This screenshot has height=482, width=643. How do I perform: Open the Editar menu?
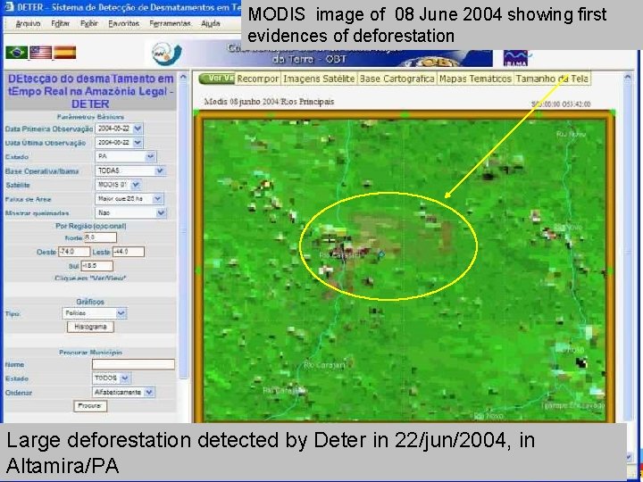pos(61,24)
